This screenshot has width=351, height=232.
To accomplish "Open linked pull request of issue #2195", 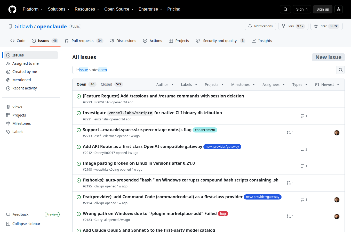I will [290, 183].
